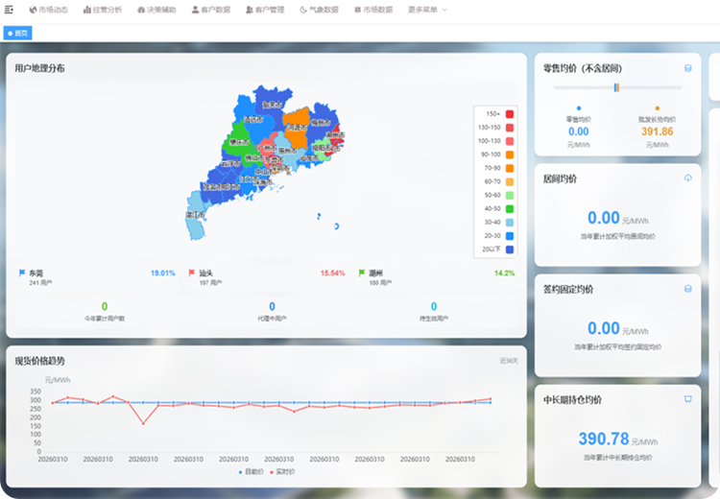Viewport: 720px width, 499px height.
Task: Click the 391.86 批发长协均价 value
Action: (x=657, y=131)
